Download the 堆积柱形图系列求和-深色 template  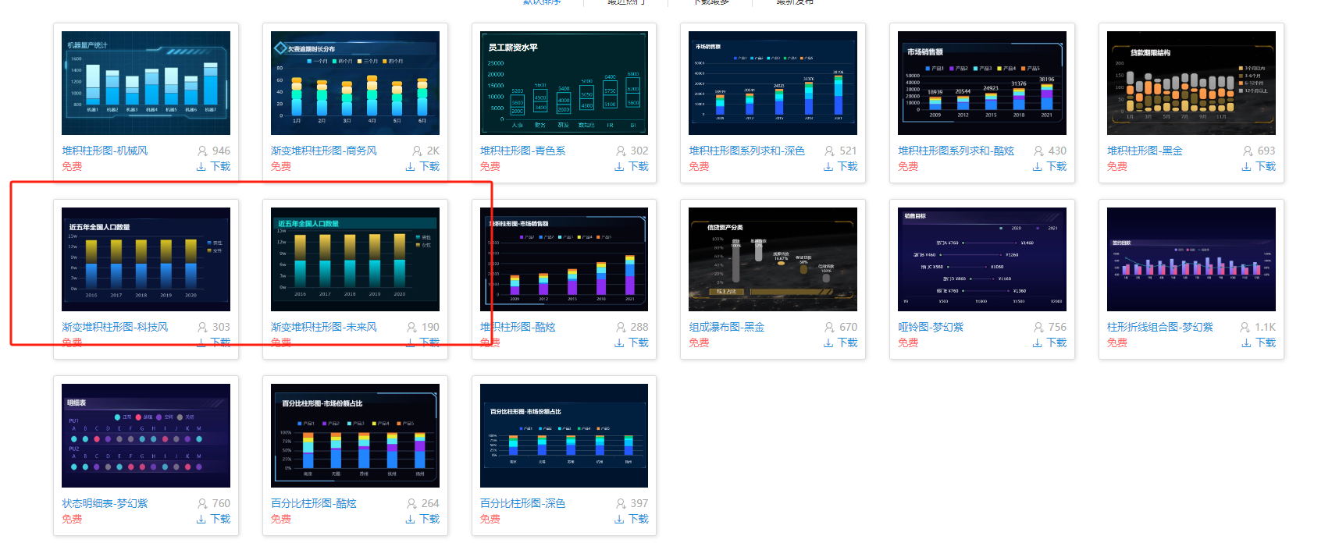(840, 166)
